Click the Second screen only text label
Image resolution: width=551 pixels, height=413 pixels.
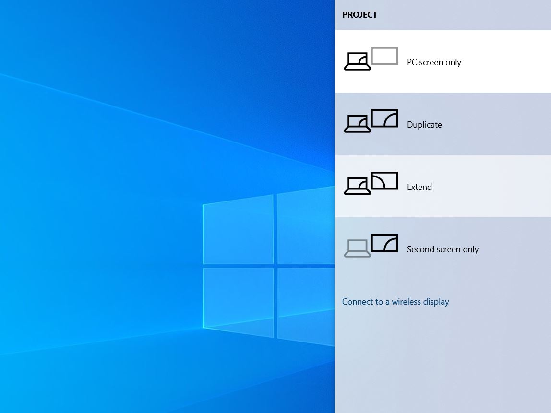pyautogui.click(x=443, y=249)
